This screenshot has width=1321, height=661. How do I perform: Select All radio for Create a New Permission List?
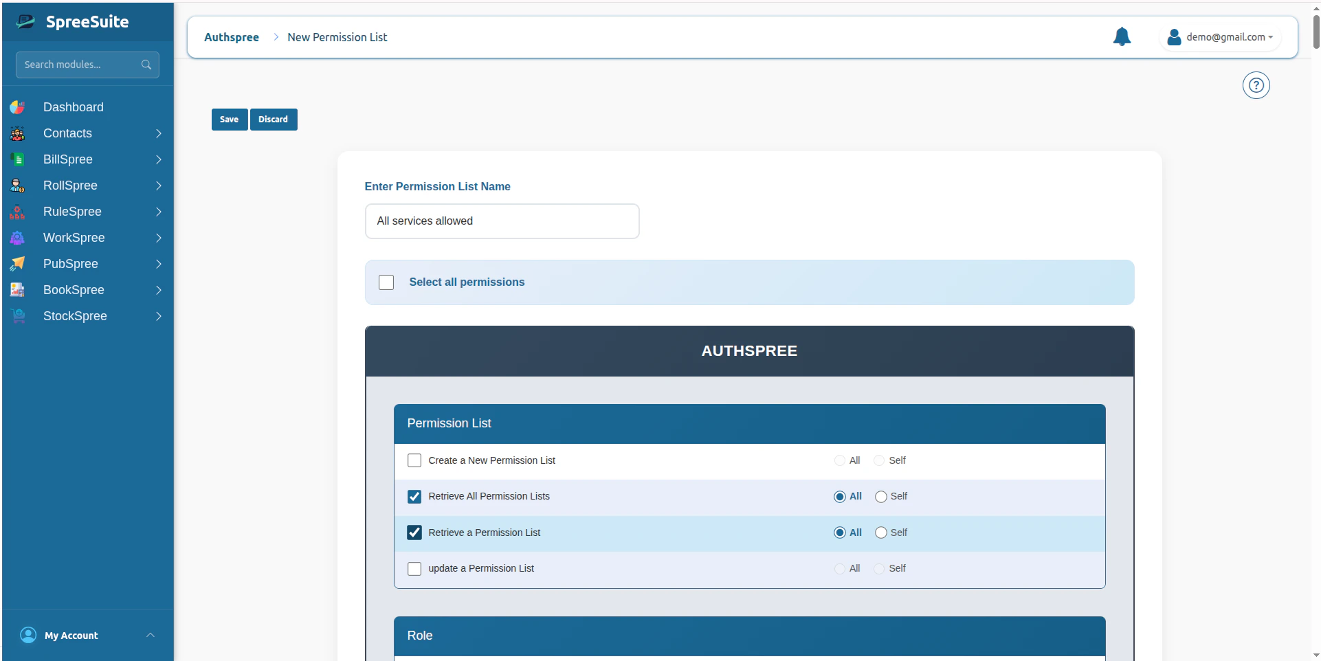point(840,460)
